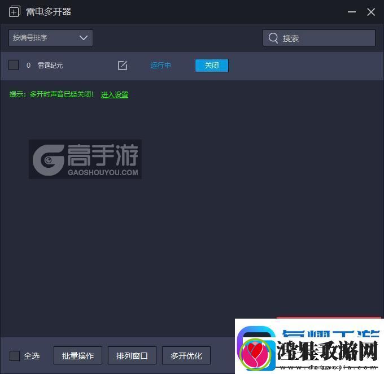
Task: Click the instance number 0
Action: click(x=28, y=66)
